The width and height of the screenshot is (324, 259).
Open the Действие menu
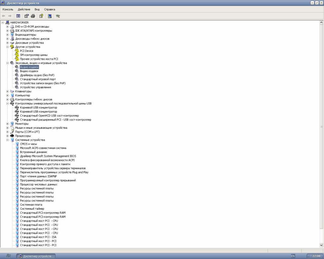click(x=24, y=9)
